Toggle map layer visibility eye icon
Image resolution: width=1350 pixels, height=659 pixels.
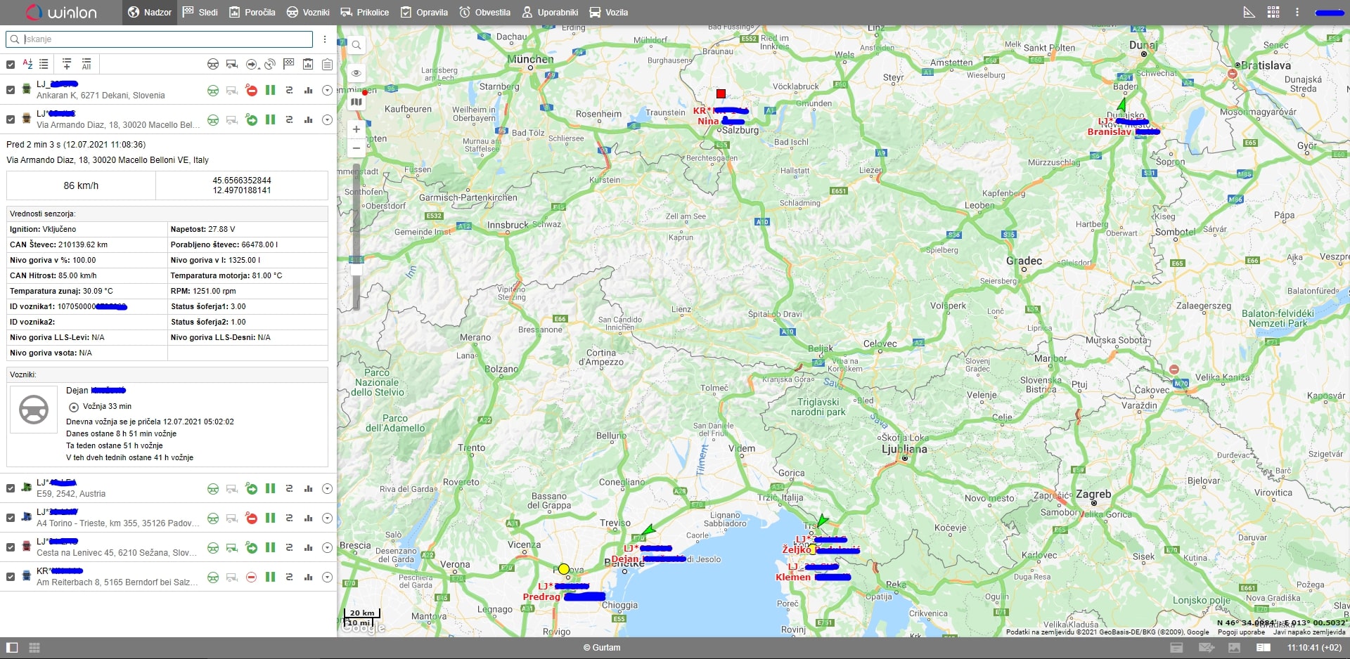click(356, 73)
